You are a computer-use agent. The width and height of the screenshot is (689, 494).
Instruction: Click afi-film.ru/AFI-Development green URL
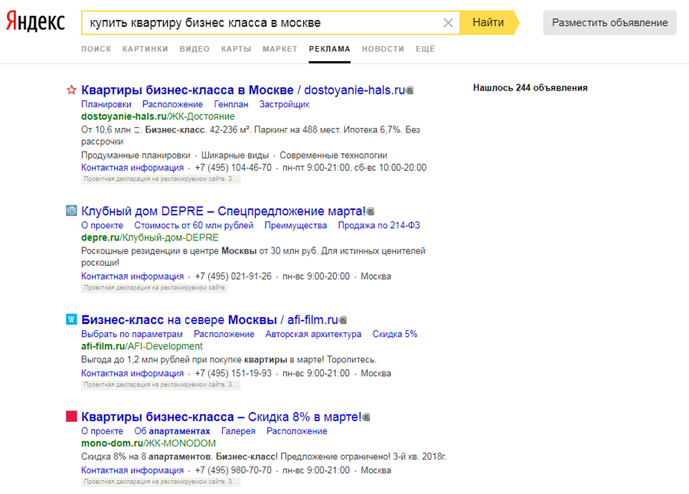(x=142, y=346)
